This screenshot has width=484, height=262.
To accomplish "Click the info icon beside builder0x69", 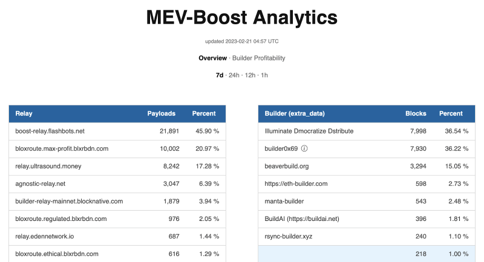I will coord(305,148).
